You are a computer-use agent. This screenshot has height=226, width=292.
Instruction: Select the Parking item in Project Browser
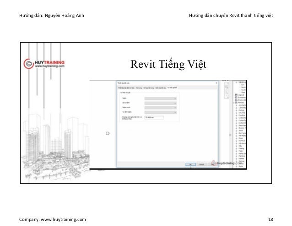[241, 149]
